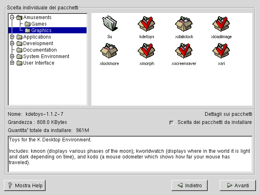The width and height of the screenshot is (260, 195).
Task: Select the xdaliclock package icon
Action: tap(184, 24)
